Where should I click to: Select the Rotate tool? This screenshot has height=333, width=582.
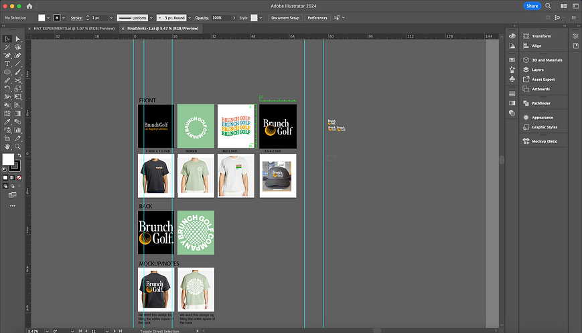(7, 88)
